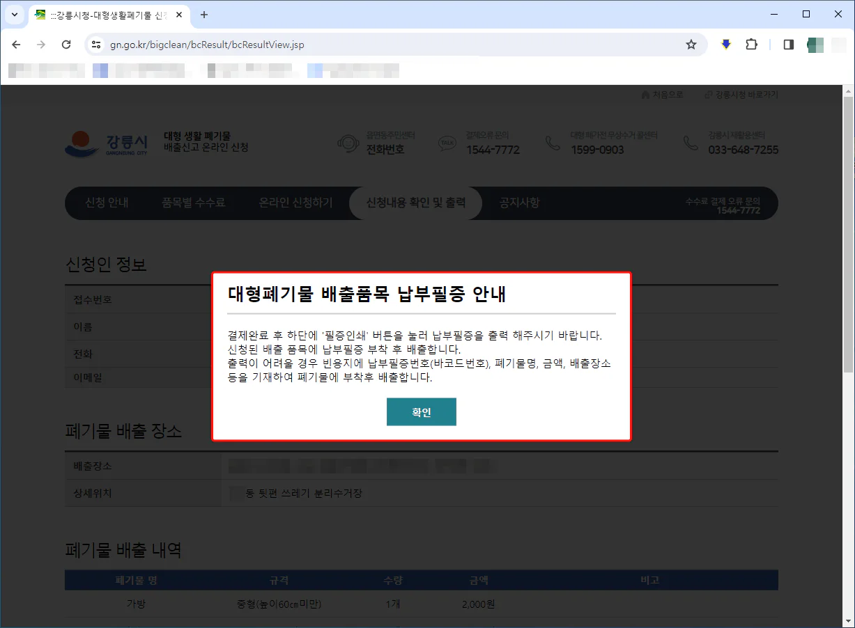Image resolution: width=855 pixels, height=628 pixels.
Task: Go back with the browser back arrow
Action: click(x=17, y=45)
